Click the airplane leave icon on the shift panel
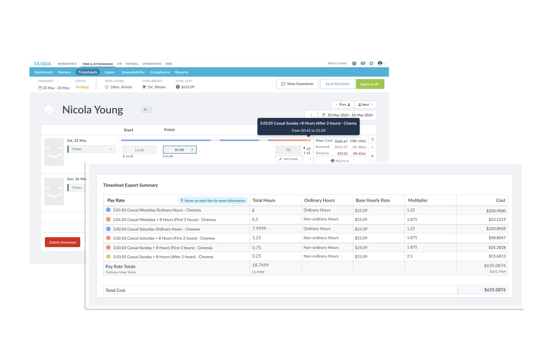 (372, 156)
